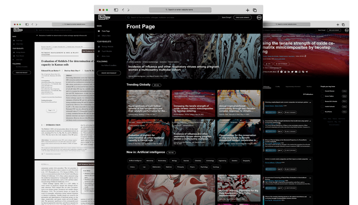The height and width of the screenshot is (205, 358).
Task: Select the Artificial Intelligence topic chip
Action: coord(135,160)
